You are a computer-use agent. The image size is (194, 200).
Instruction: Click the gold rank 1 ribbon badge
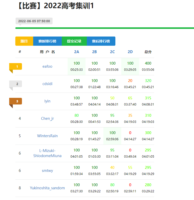[x=16, y=66]
